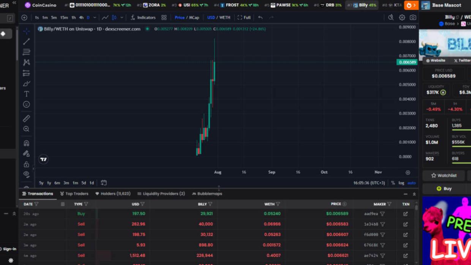
Task: Open the Liquidity Providers (2) tab
Action: [x=161, y=194]
